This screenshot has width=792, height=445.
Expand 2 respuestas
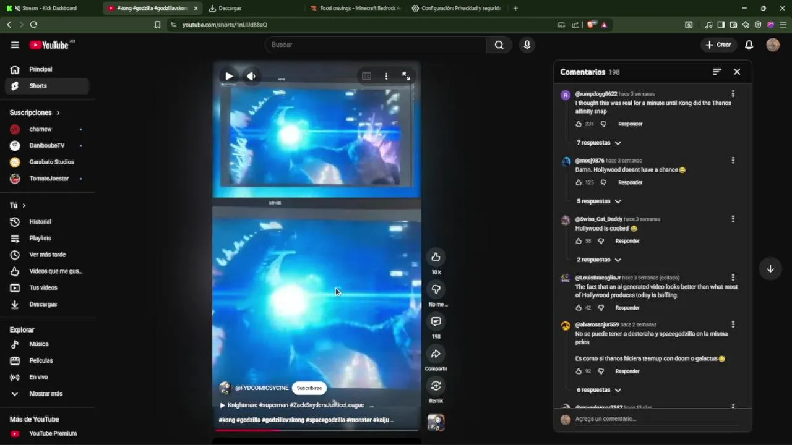pos(598,260)
